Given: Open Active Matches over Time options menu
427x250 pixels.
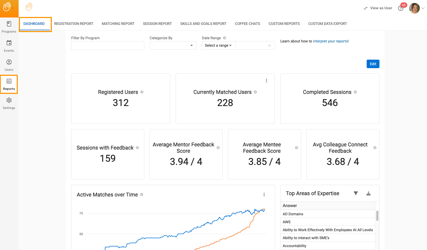Looking at the screenshot, I should pyautogui.click(x=264, y=195).
